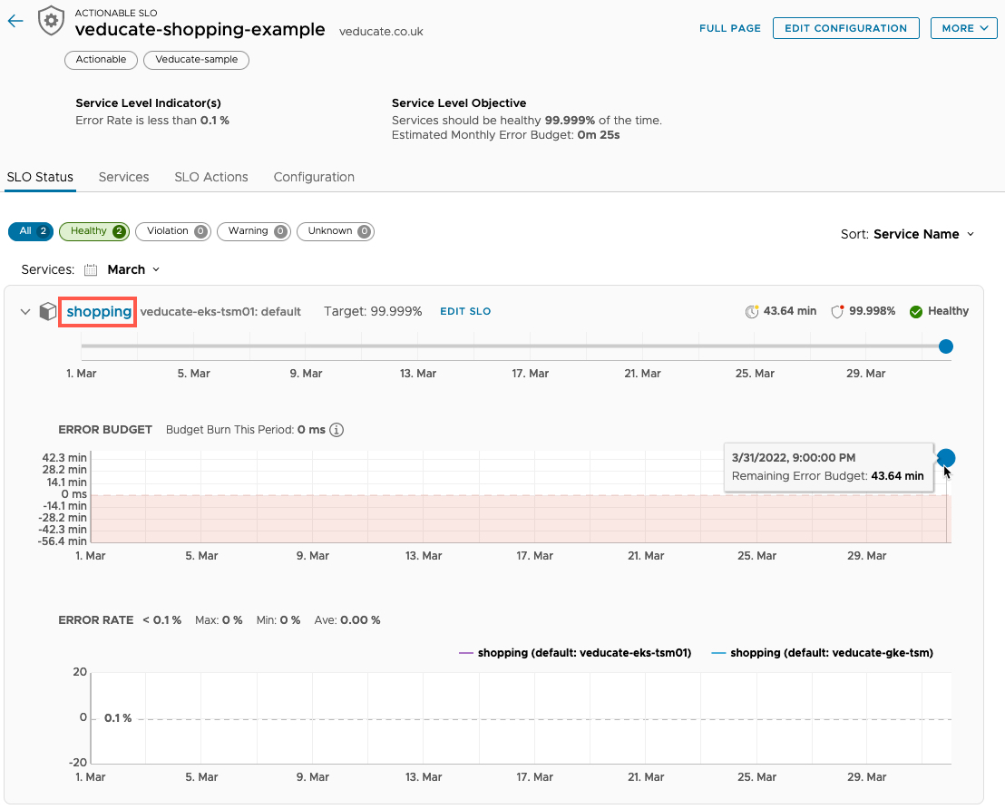Open the MORE dropdown menu

(x=964, y=28)
